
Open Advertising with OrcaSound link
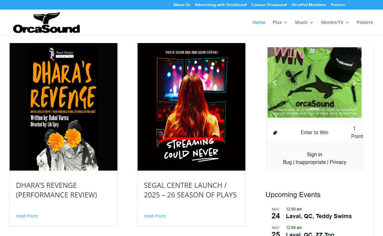click(221, 5)
